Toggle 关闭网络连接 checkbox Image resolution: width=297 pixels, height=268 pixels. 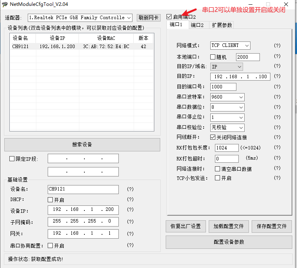(213, 137)
